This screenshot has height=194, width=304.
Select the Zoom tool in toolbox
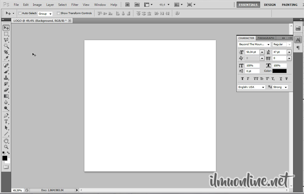click(6, 147)
